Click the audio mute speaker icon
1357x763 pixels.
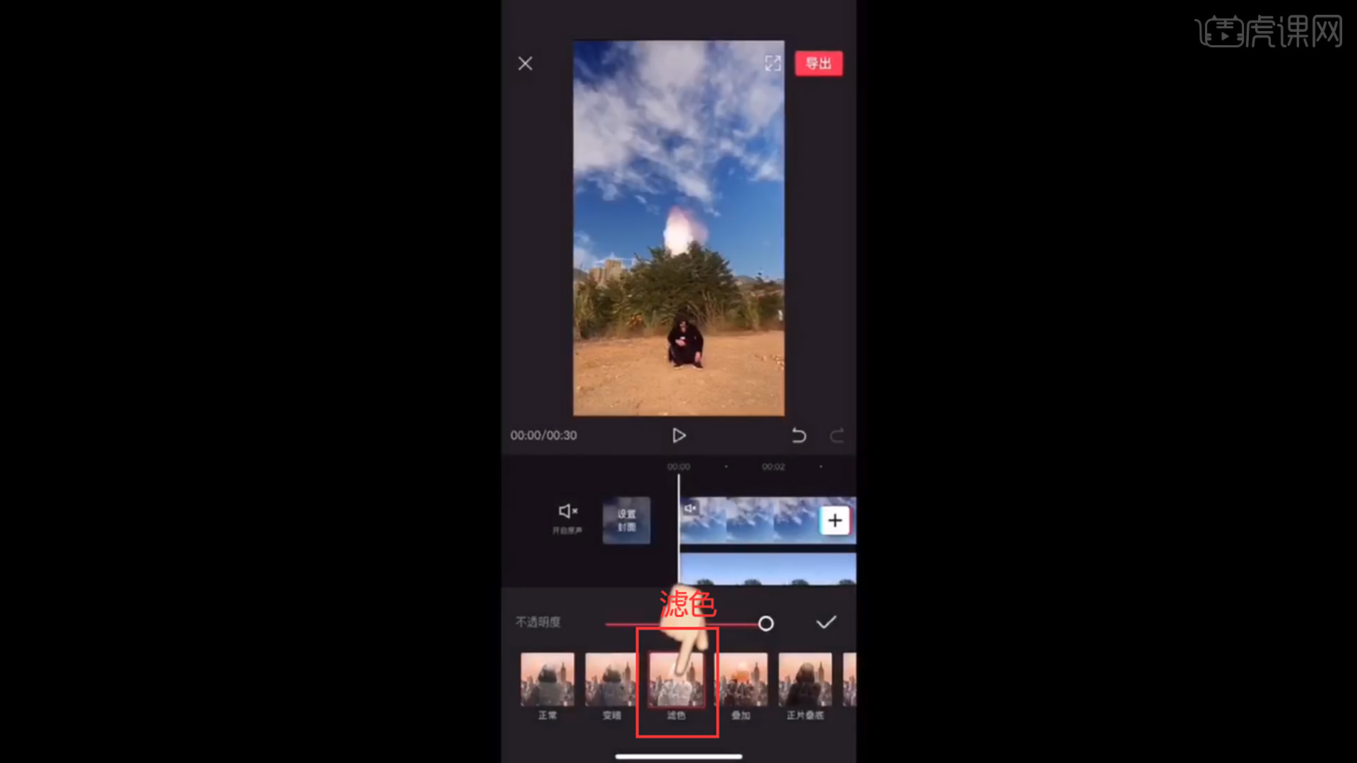click(568, 511)
